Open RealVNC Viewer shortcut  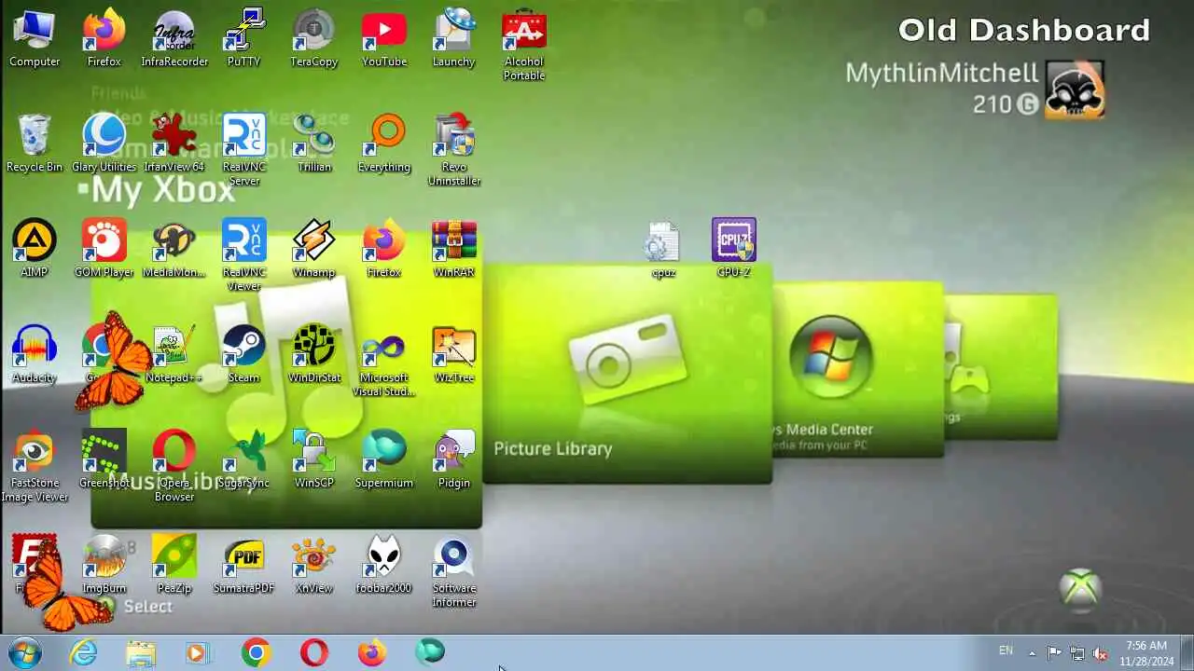click(244, 255)
